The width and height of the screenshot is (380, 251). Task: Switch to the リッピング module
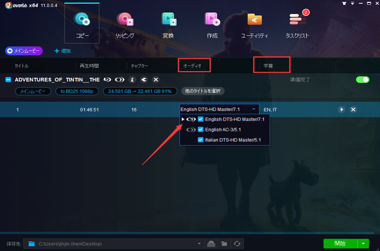(x=125, y=25)
